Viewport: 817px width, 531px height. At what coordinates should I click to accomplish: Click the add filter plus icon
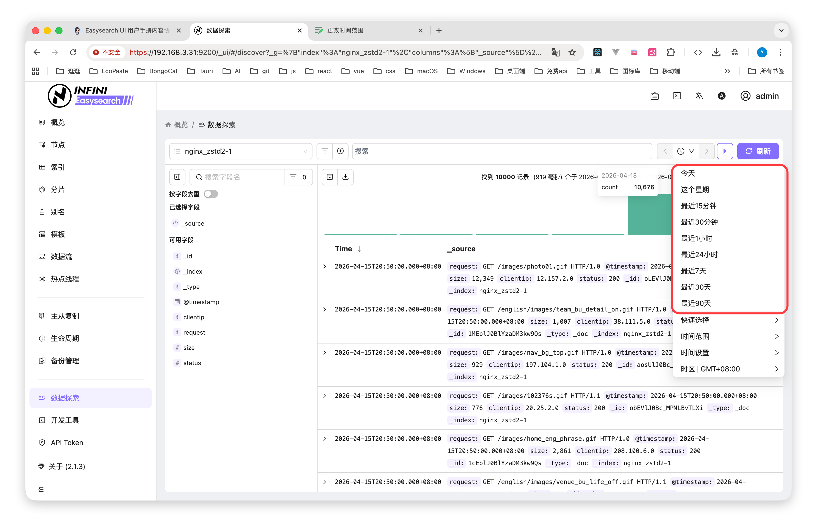point(340,151)
